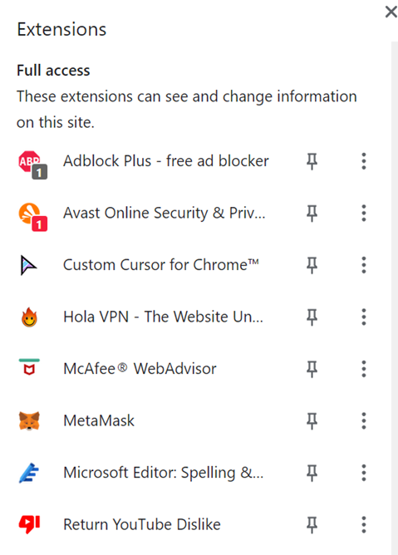The image size is (398, 555).
Task: Open the Hola VPN flame icon
Action: point(29,317)
